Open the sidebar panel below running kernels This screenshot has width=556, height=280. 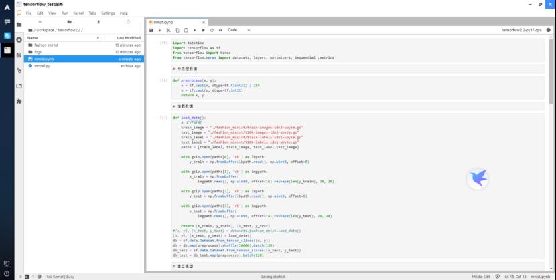[19, 55]
